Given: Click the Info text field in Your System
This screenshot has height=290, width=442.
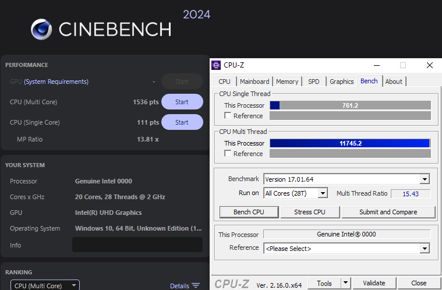Looking at the screenshot, I should (x=137, y=245).
